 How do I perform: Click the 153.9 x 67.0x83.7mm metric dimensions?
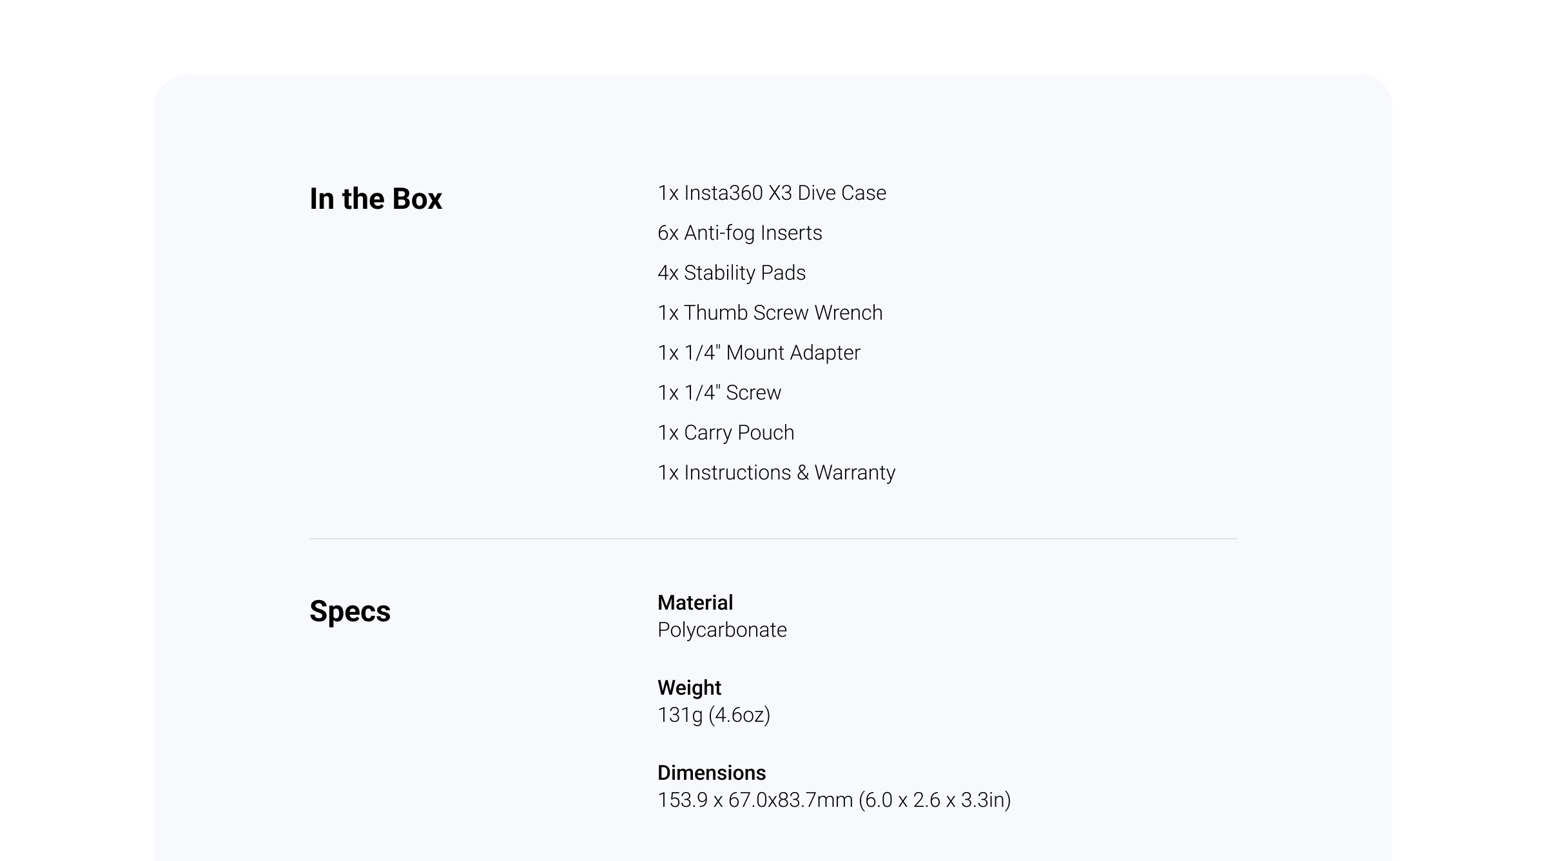[755, 800]
